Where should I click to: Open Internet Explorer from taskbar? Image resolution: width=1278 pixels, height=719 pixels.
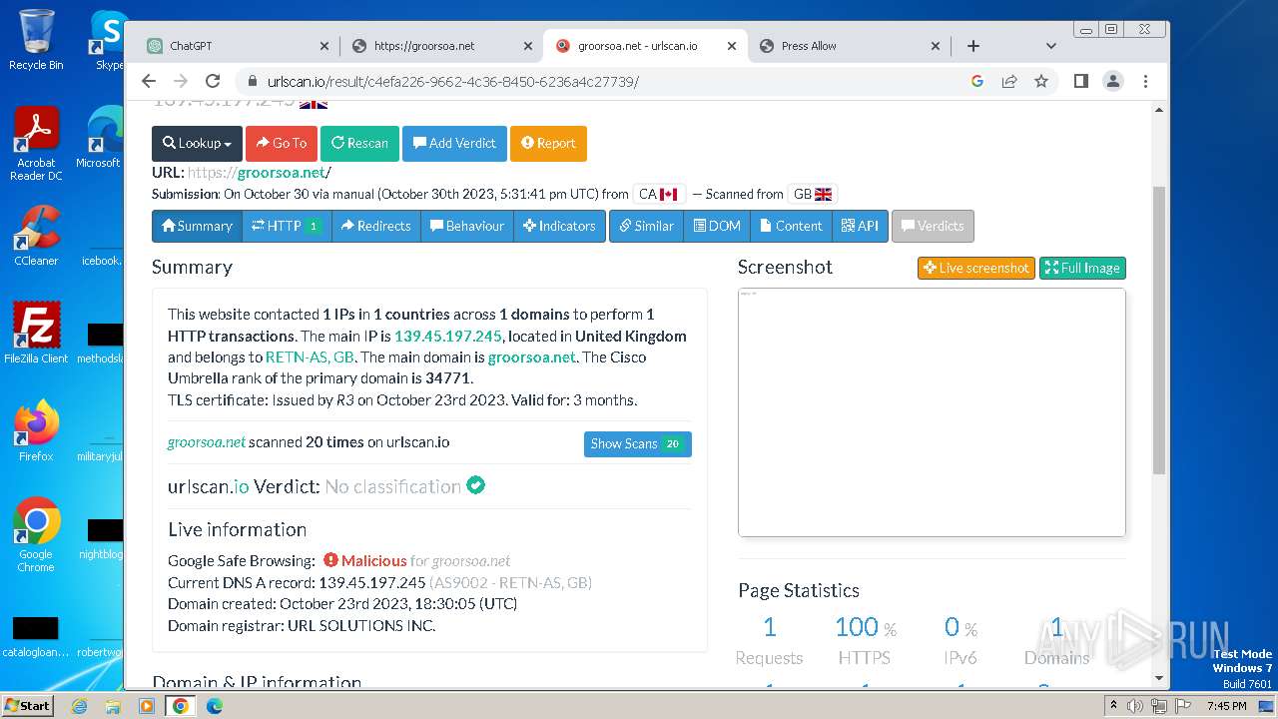click(x=79, y=706)
